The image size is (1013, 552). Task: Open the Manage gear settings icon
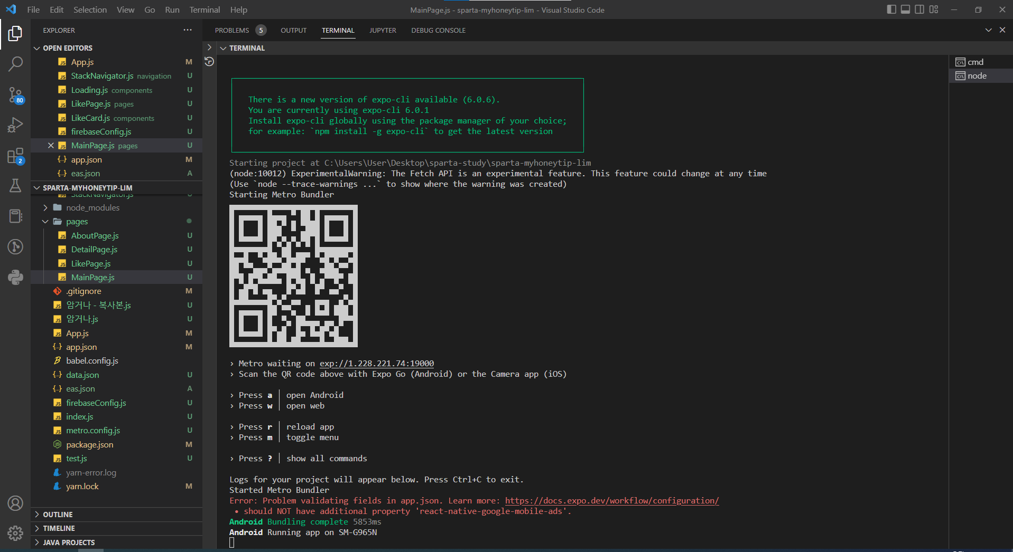pos(15,534)
